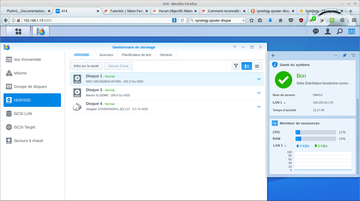The width and height of the screenshot is (360, 201).
Task: Toggle the DSM widgets panel icon
Action: pyautogui.click(x=352, y=31)
